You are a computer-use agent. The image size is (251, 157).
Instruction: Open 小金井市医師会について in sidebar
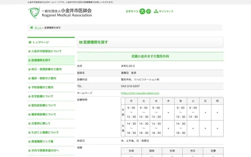pyautogui.click(x=46, y=51)
